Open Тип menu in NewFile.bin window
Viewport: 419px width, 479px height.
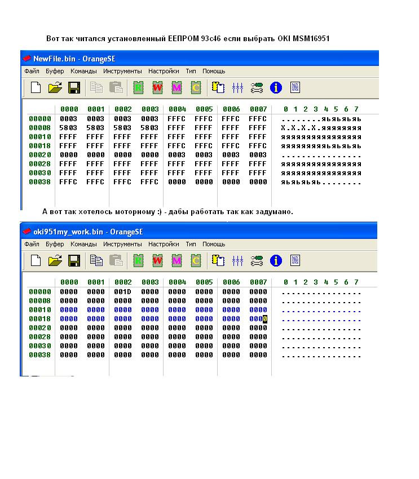[x=191, y=71]
